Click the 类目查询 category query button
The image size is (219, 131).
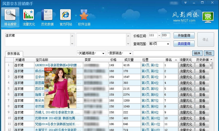coord(184,44)
